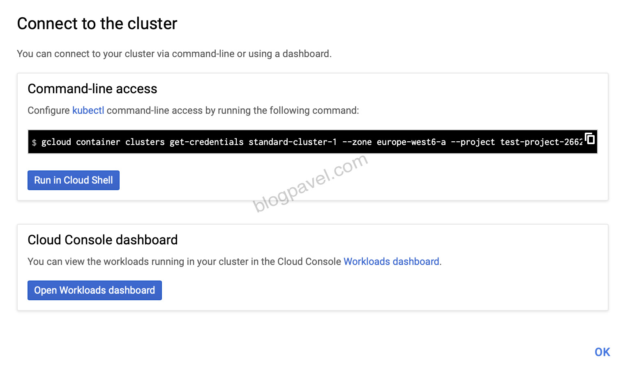
Task: Click the dollar prompt in the command box
Action: [x=34, y=143]
